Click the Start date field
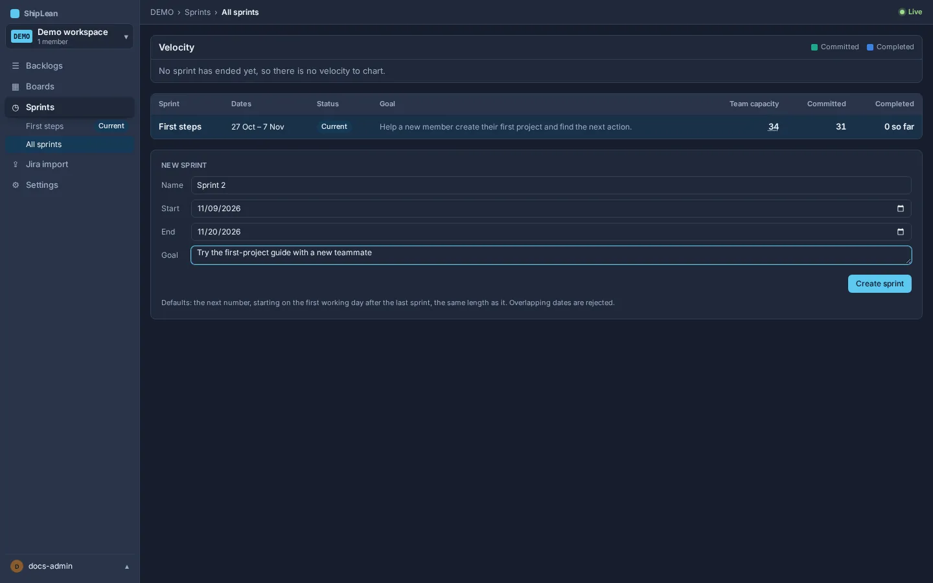Screen dimensions: 933x583 click(551, 209)
